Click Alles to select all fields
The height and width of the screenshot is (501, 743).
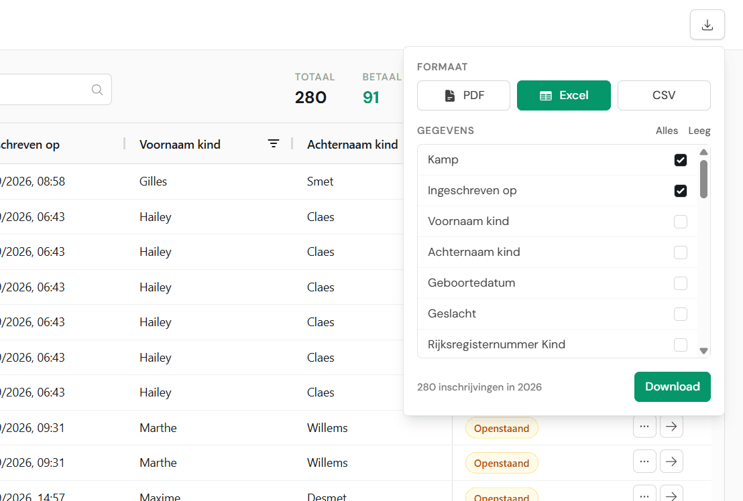pyautogui.click(x=667, y=131)
